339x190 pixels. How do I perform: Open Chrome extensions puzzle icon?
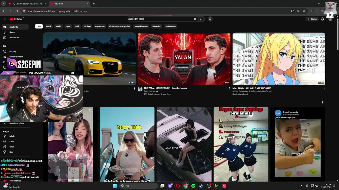pos(313,11)
